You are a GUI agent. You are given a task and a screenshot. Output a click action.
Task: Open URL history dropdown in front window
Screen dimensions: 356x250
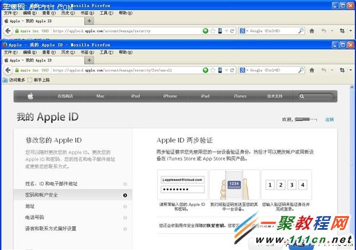tap(227, 71)
